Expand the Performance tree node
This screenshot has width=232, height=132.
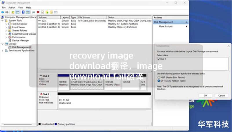6,37
